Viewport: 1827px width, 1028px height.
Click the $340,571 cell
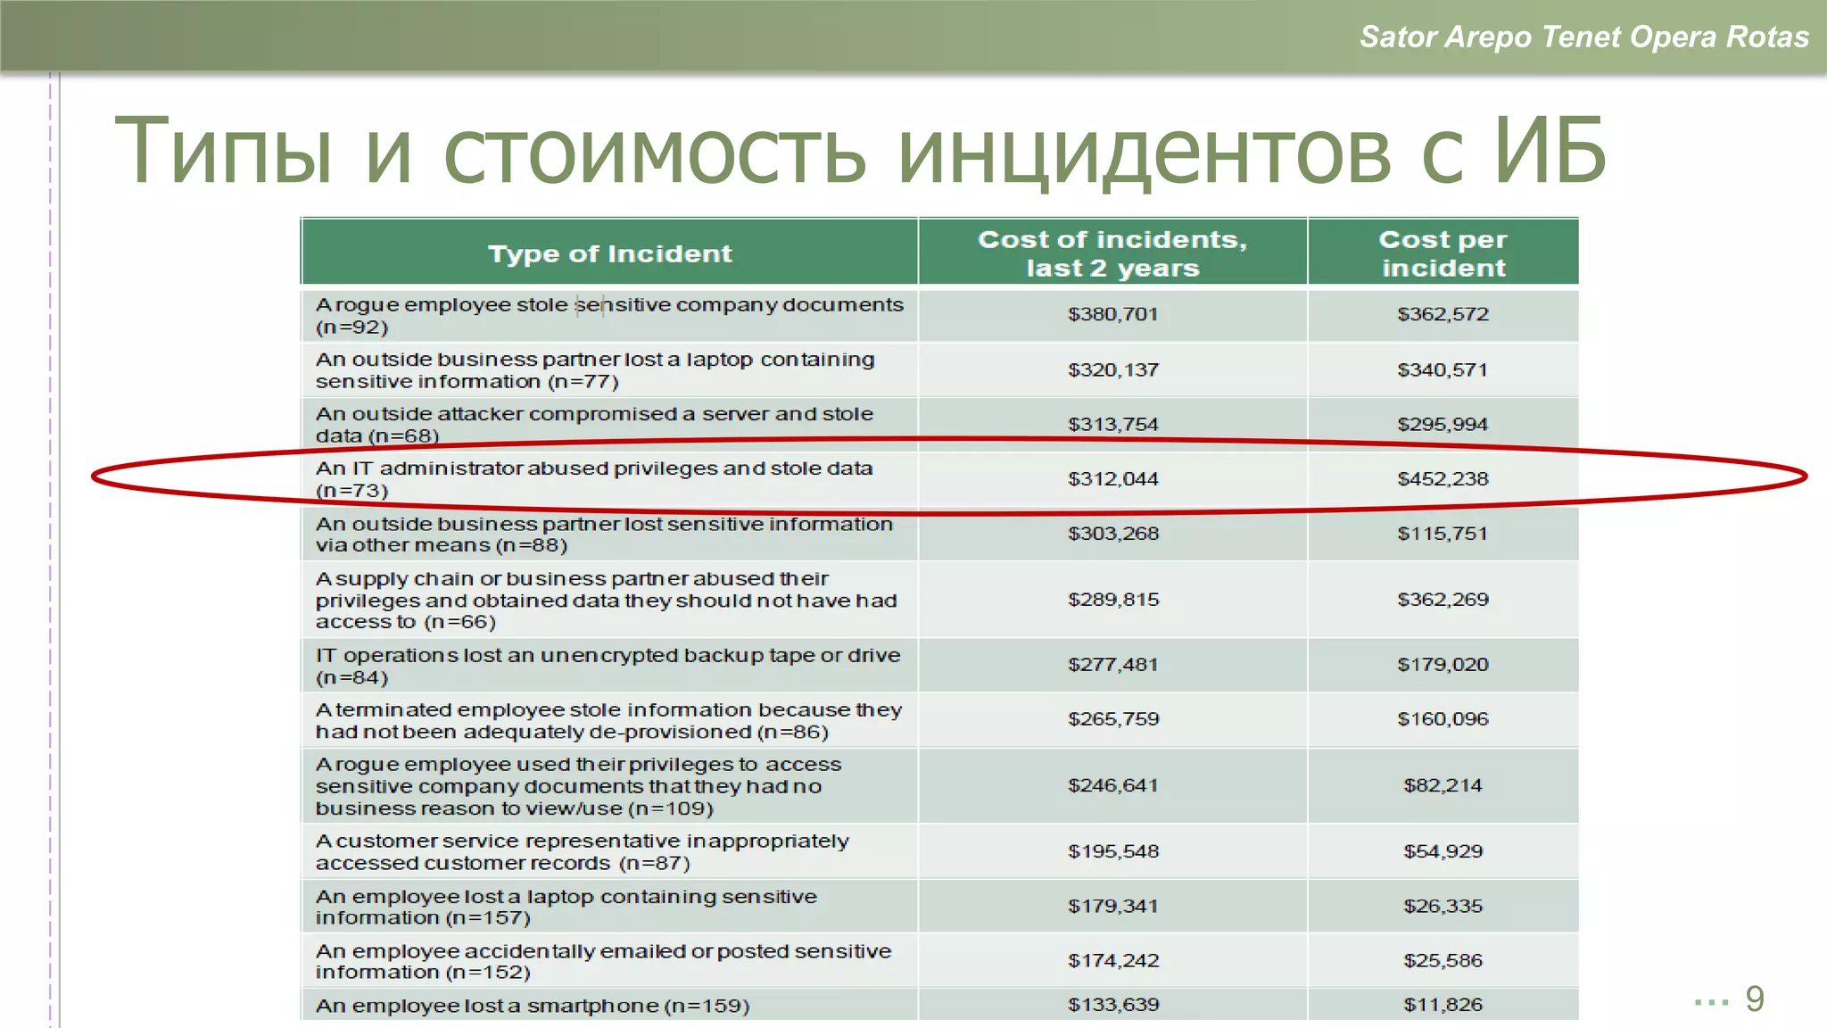1443,369
